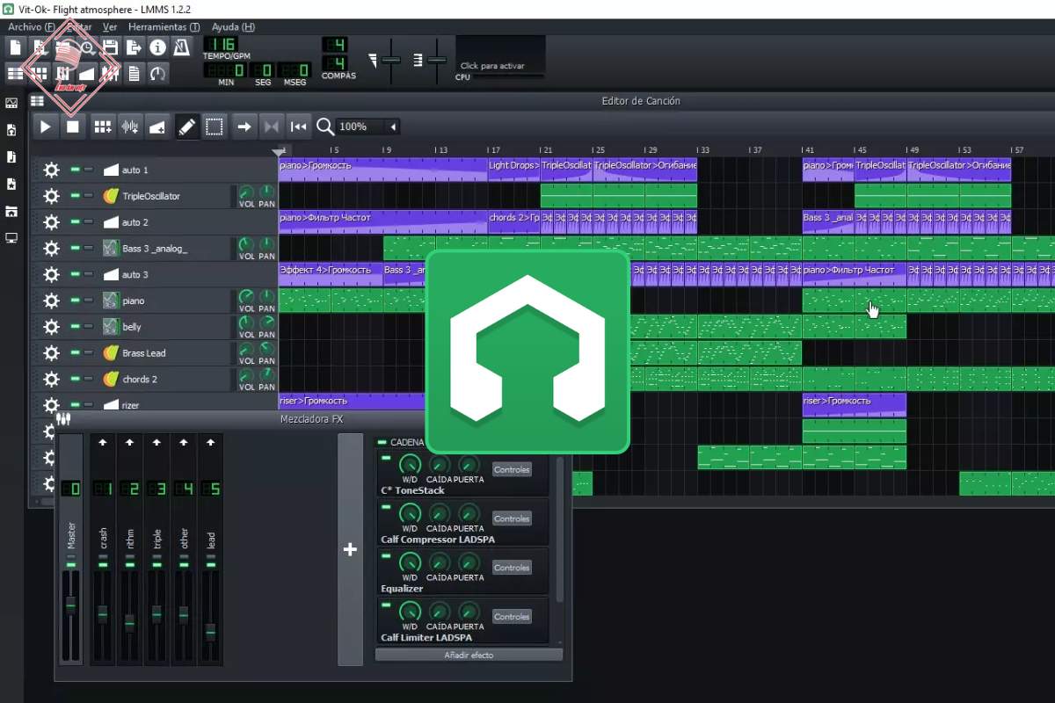The image size is (1055, 703).
Task: Open the Herramientas menu
Action: 164,27
